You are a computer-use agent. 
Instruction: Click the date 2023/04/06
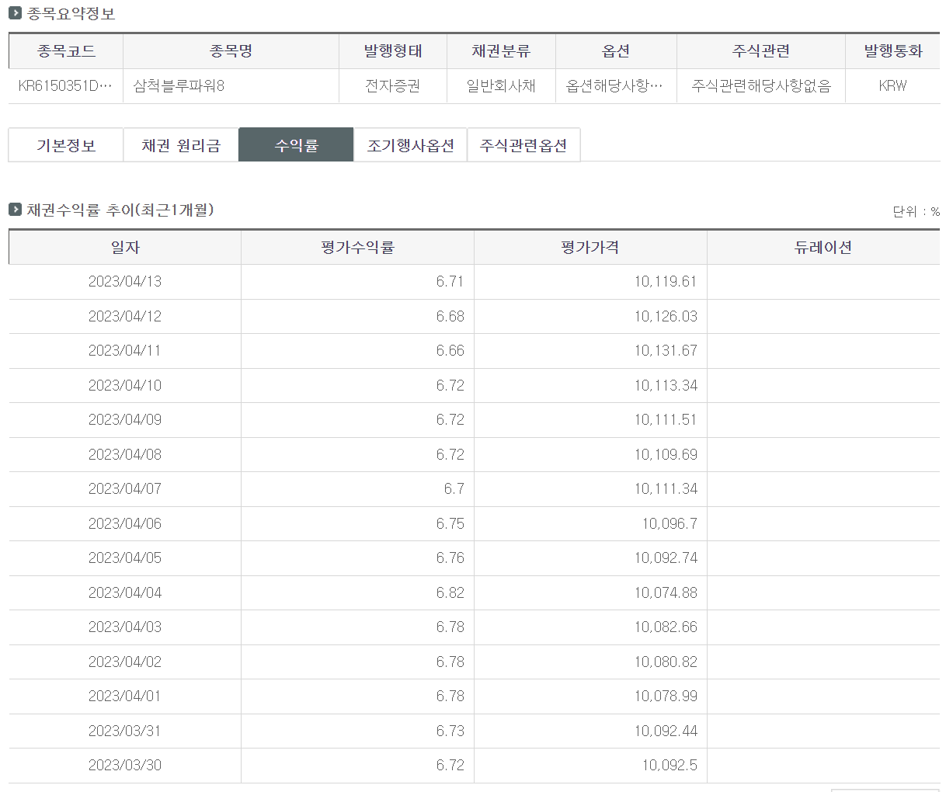tap(125, 524)
